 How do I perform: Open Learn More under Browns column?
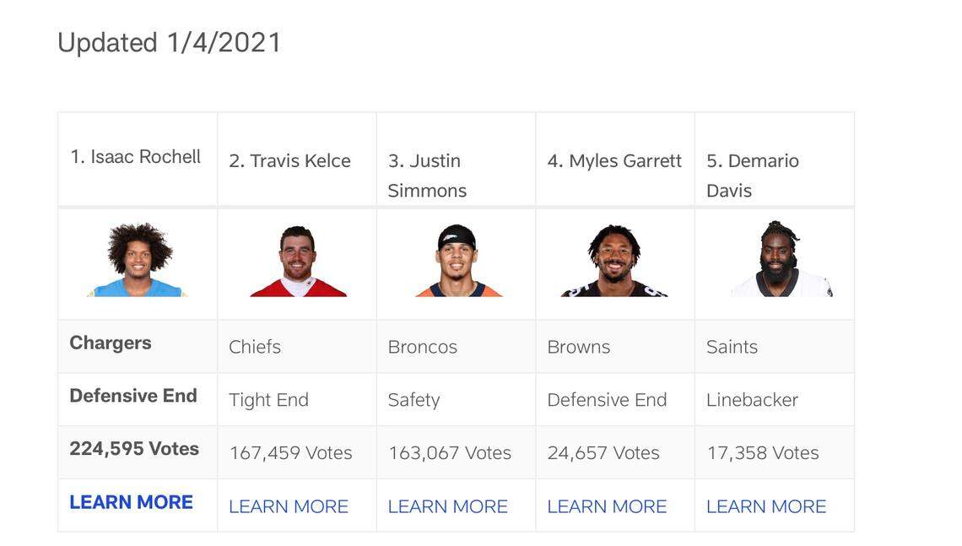[607, 506]
